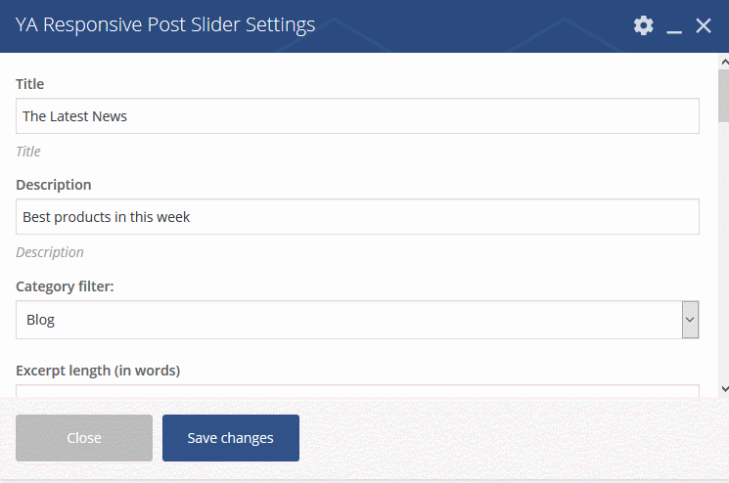This screenshot has height=483, width=729.
Task: Click into the Excerpt length input box
Action: (x=357, y=390)
